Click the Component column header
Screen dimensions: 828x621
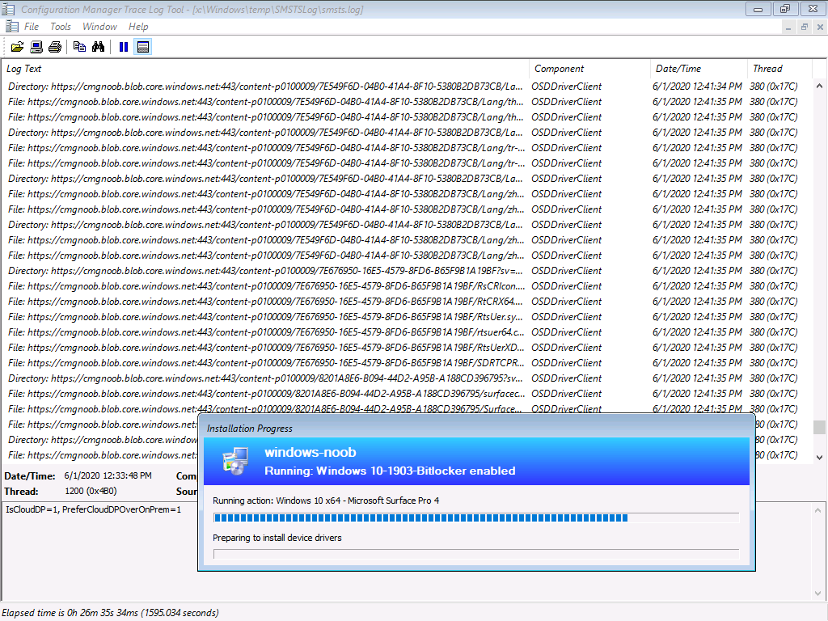tap(589, 69)
